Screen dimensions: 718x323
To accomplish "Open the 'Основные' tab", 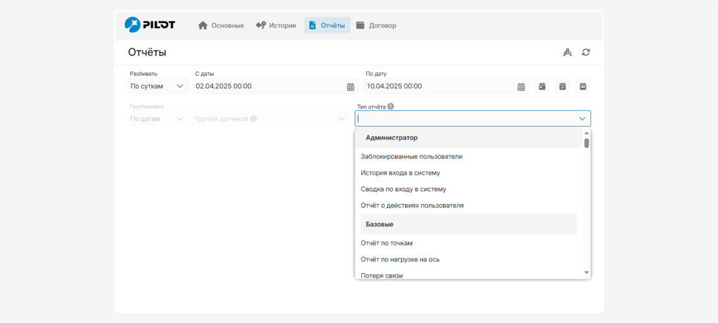I will [221, 26].
